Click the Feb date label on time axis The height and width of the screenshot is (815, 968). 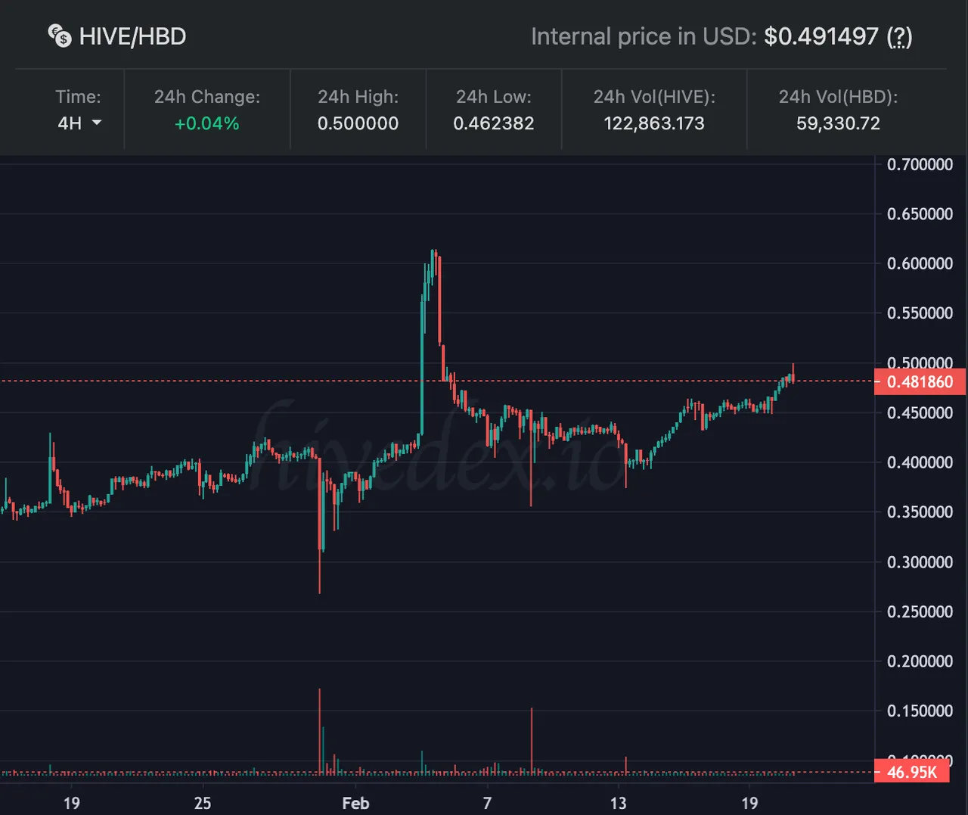[355, 803]
